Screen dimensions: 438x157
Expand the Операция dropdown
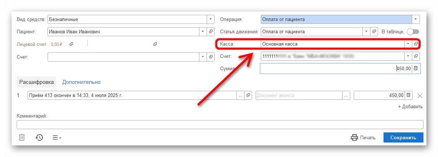click(416, 20)
